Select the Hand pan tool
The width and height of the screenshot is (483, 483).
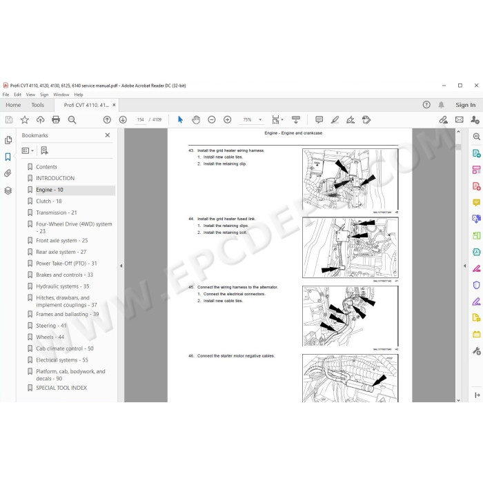(196, 120)
